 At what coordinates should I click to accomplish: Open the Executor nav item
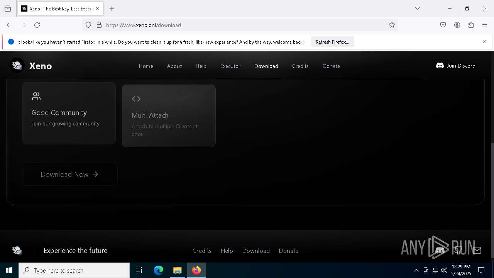[230, 66]
